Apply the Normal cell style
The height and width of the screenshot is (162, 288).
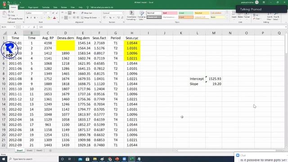[x=154, y=13]
